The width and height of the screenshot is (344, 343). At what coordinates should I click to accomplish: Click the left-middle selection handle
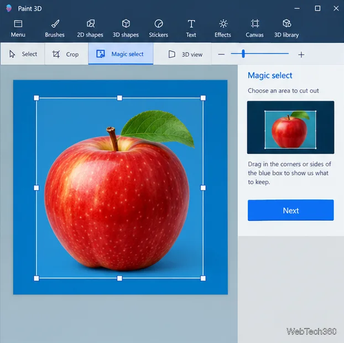coord(37,188)
